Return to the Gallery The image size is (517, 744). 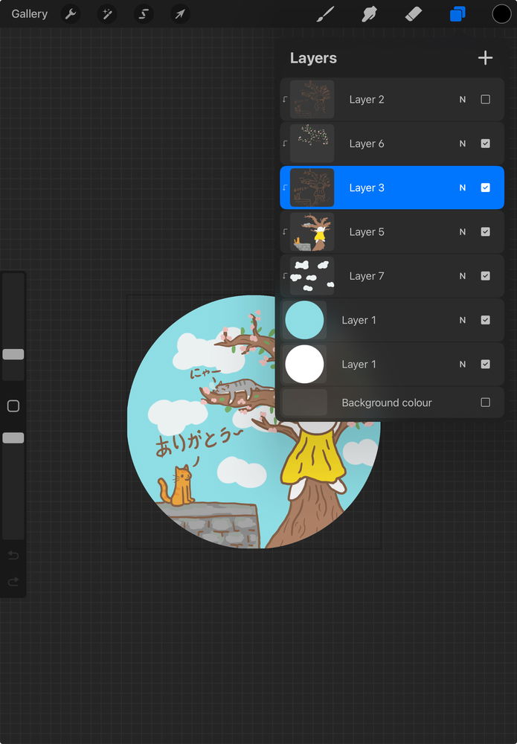click(x=29, y=14)
